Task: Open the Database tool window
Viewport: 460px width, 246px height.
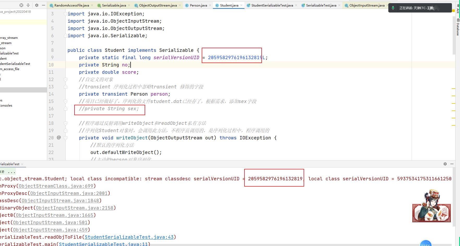Action: [x=458, y=27]
